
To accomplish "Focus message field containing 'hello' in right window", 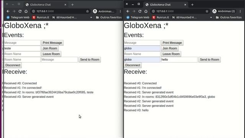I will coord(179,60).
